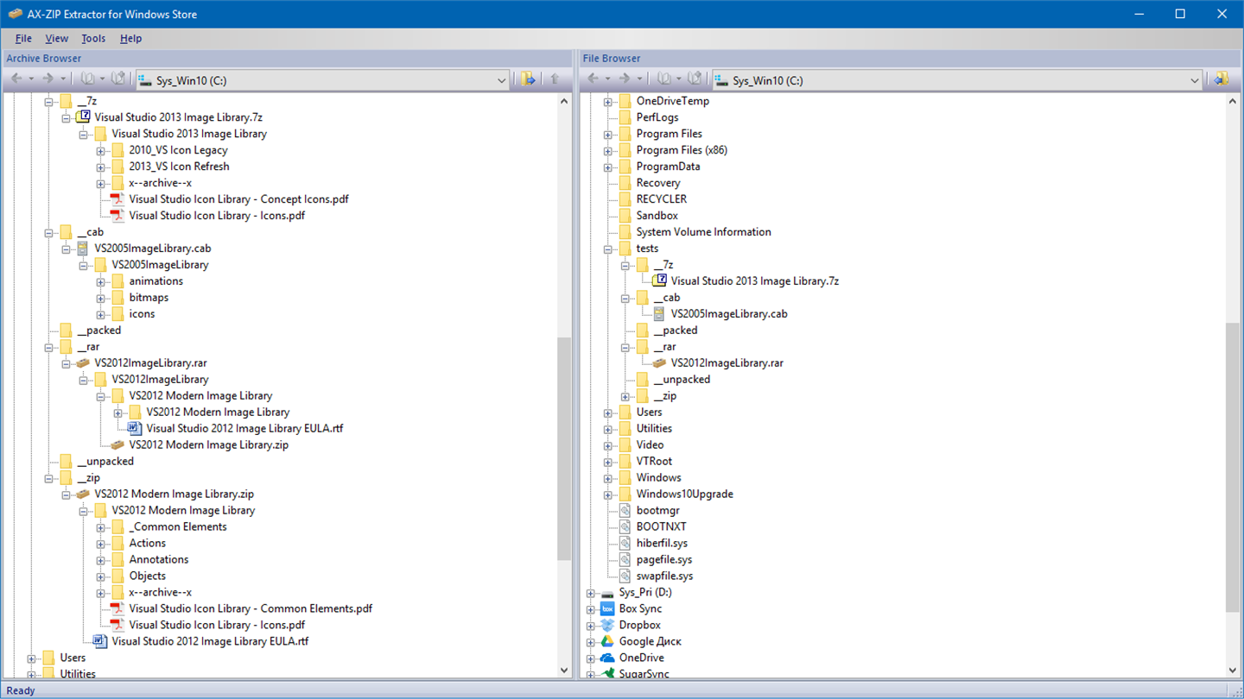Click the File Browser book/bookmarks icon
The width and height of the screenshot is (1244, 699).
664,79
